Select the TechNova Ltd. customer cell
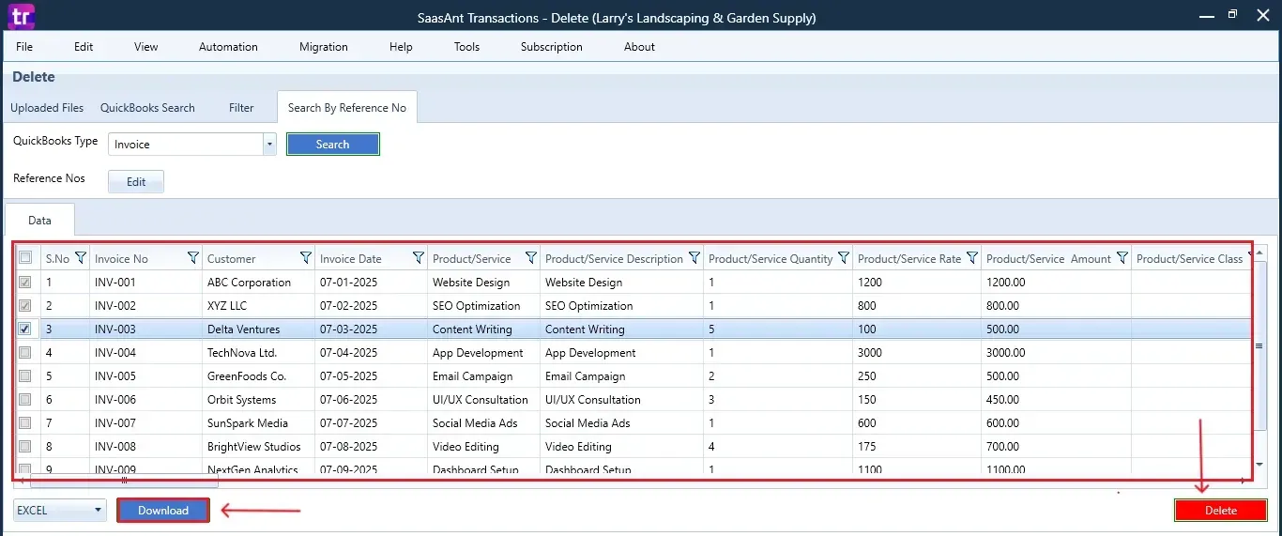 coord(258,352)
